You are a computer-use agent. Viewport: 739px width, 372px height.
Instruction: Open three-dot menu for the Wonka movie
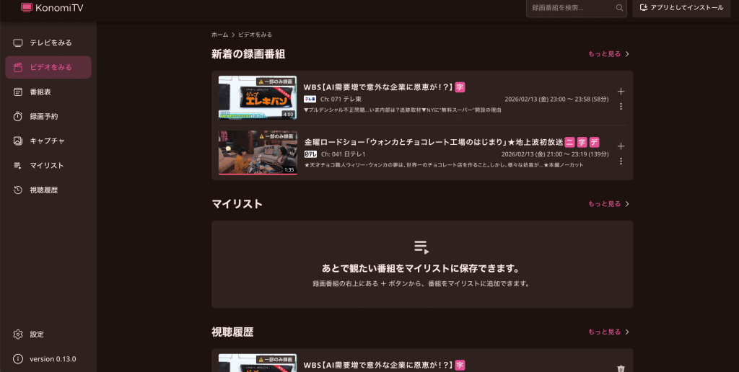621,161
